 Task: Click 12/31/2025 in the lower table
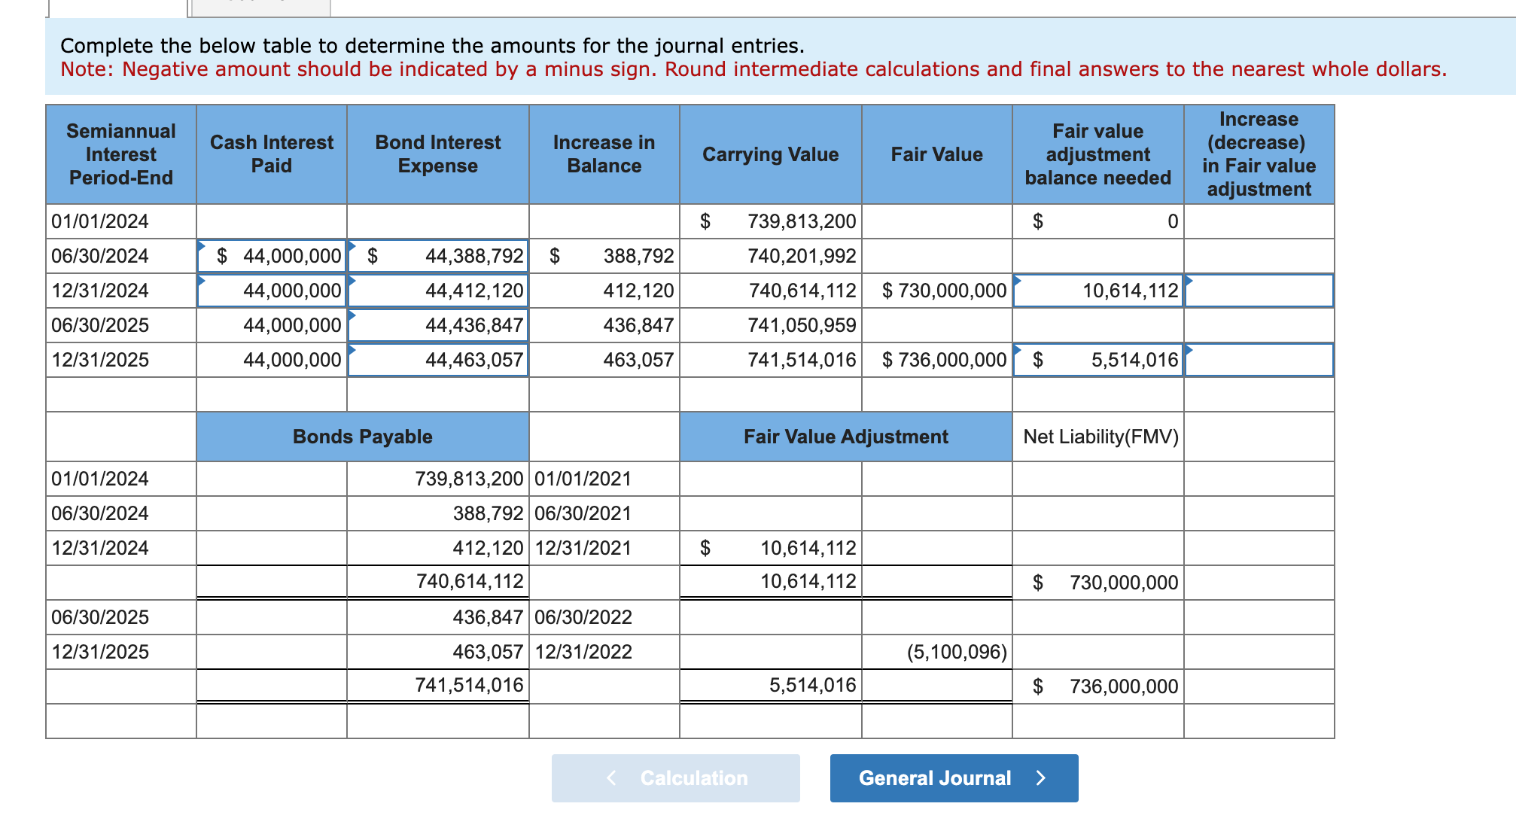point(121,652)
